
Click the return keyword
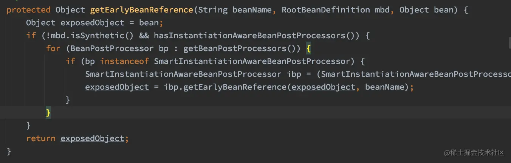[41, 138]
